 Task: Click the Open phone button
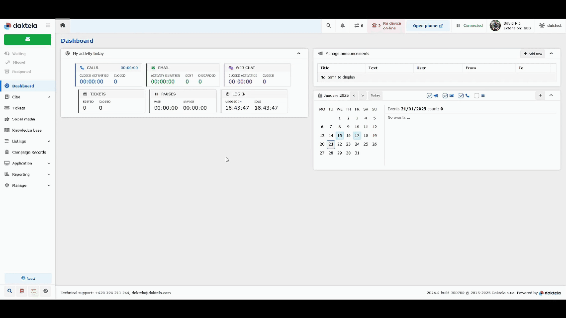[x=427, y=26]
